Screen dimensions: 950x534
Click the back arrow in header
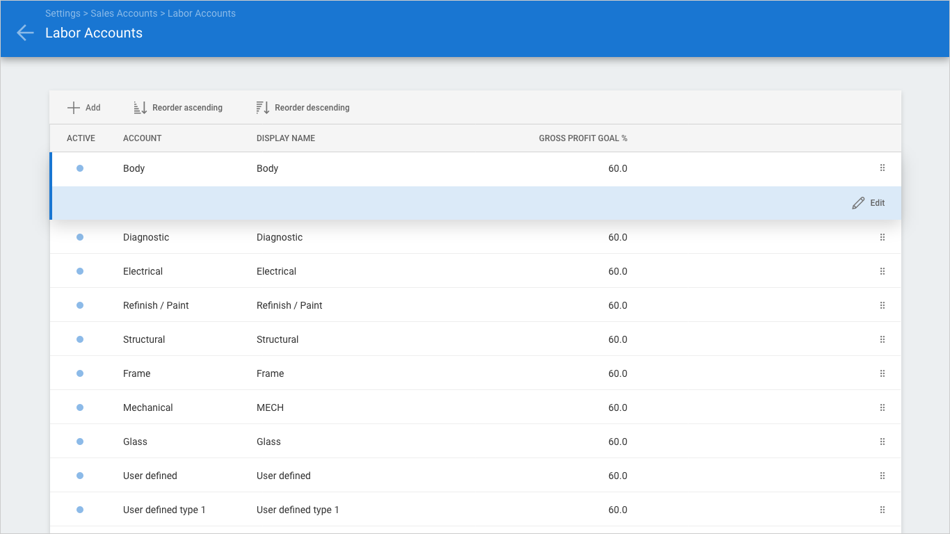pos(25,33)
